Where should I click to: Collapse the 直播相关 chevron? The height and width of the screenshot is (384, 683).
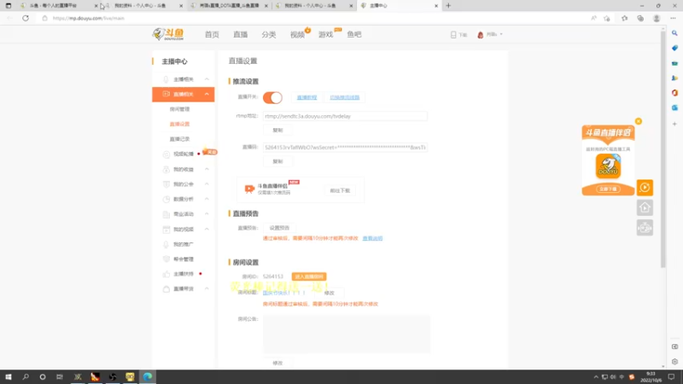point(207,94)
